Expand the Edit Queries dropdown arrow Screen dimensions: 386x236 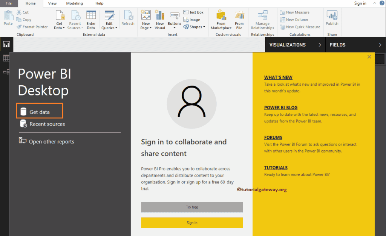(x=116, y=28)
